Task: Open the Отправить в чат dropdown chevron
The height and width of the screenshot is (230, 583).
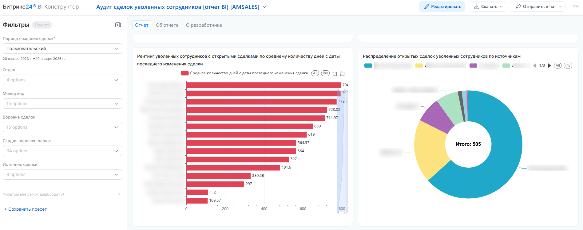Action: point(560,6)
